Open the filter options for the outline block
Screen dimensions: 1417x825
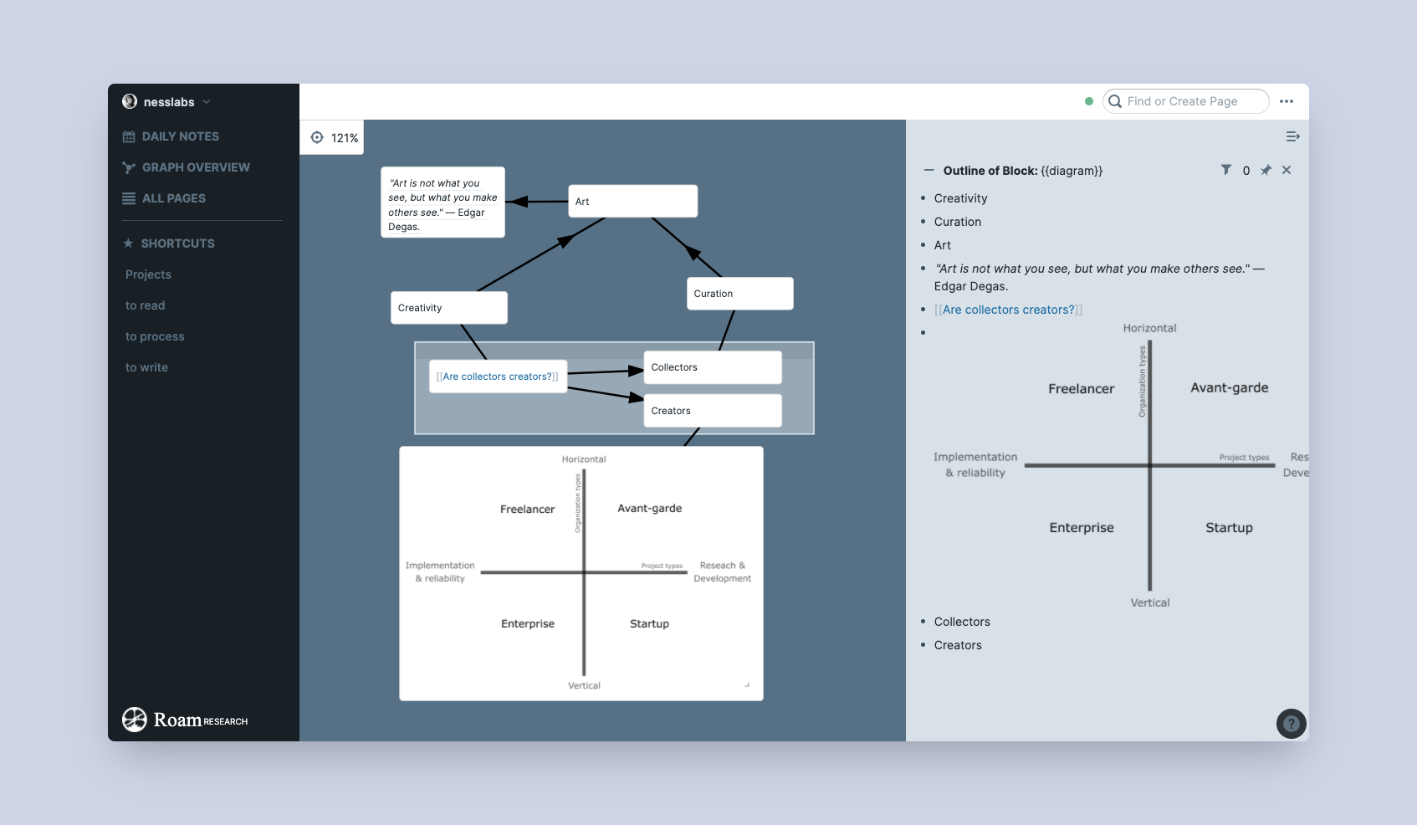(x=1226, y=170)
